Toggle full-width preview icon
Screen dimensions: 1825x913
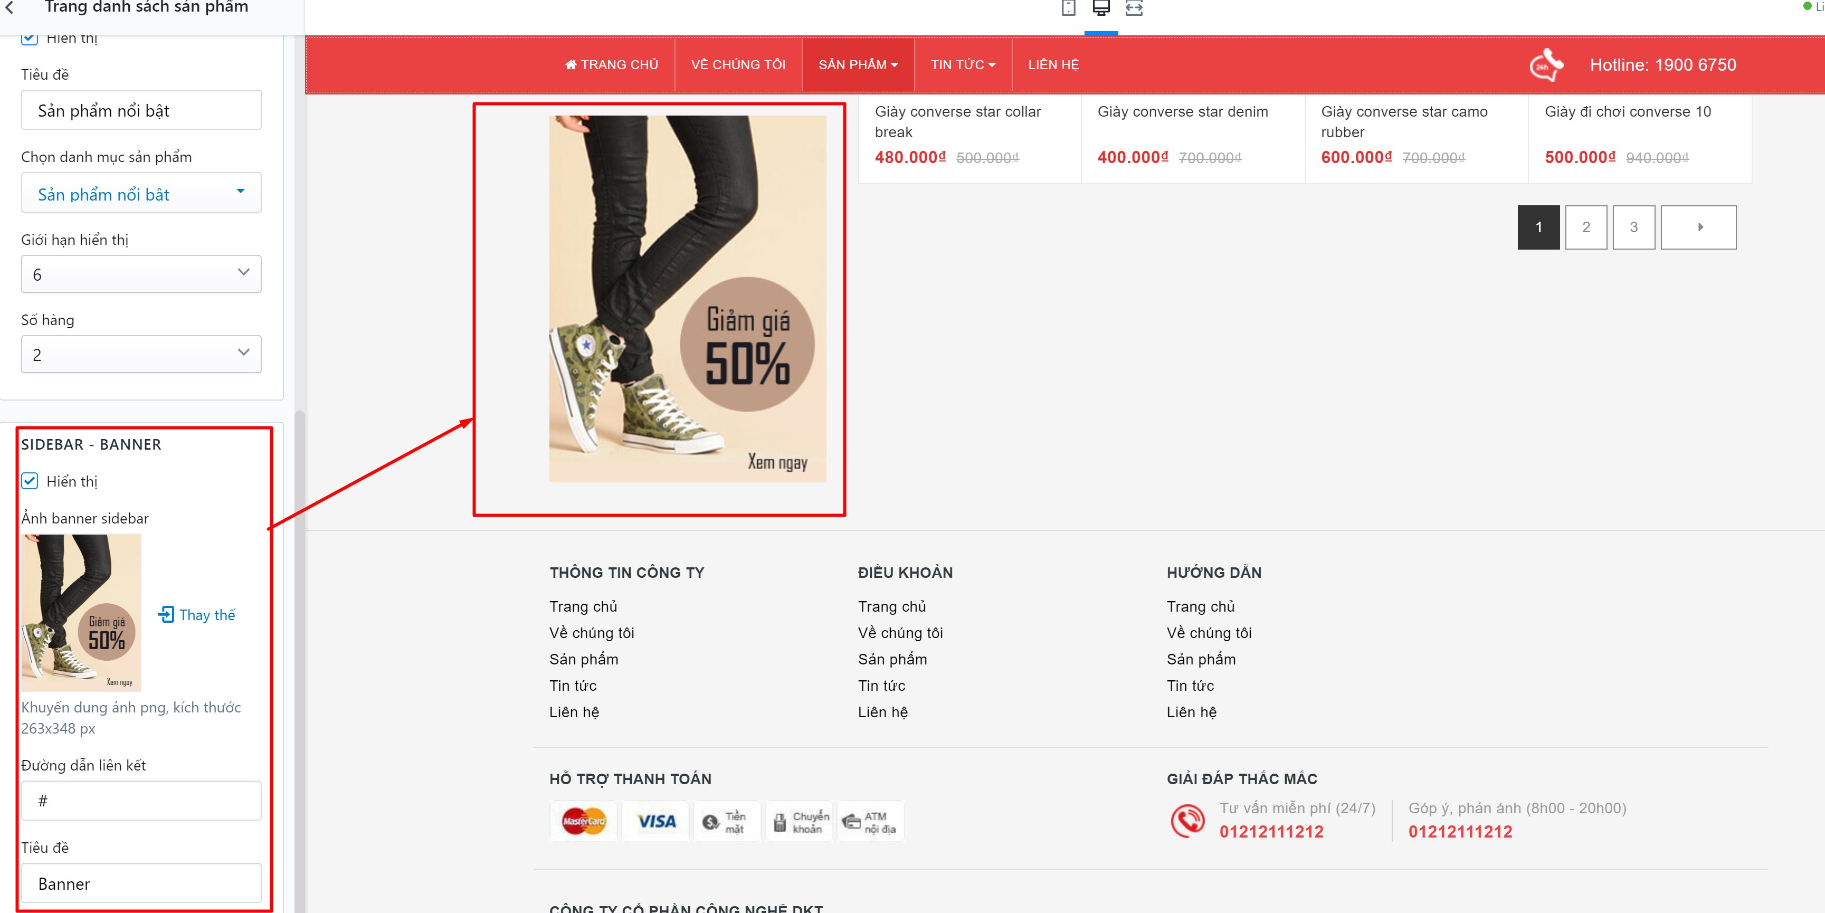pos(1134,8)
